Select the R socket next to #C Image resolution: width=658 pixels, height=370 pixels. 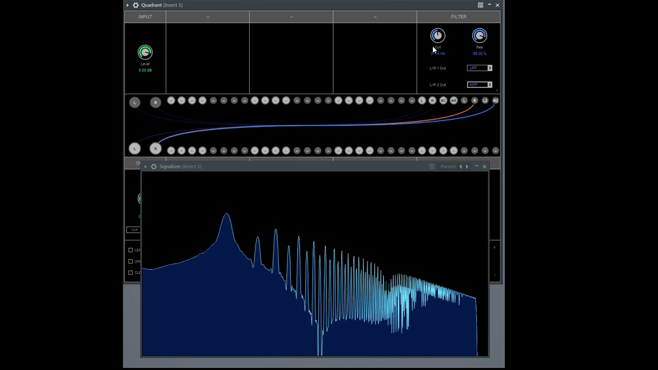pos(432,101)
